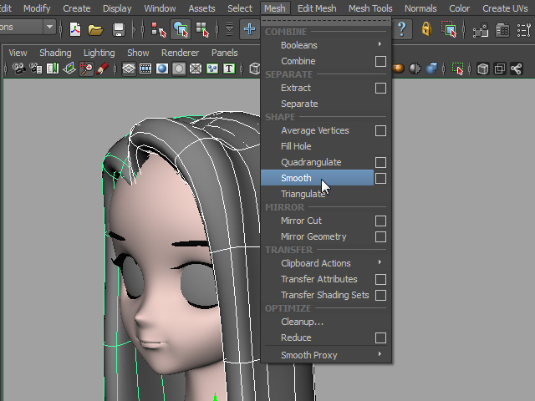Click the yellow padlock lock selection icon

(x=426, y=30)
